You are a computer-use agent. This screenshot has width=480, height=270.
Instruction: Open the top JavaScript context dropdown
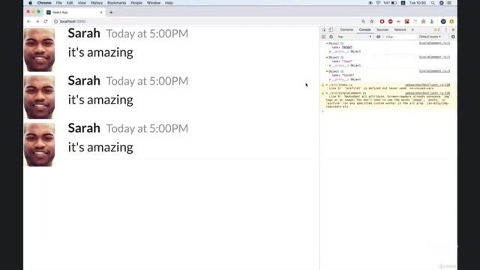click(354, 37)
